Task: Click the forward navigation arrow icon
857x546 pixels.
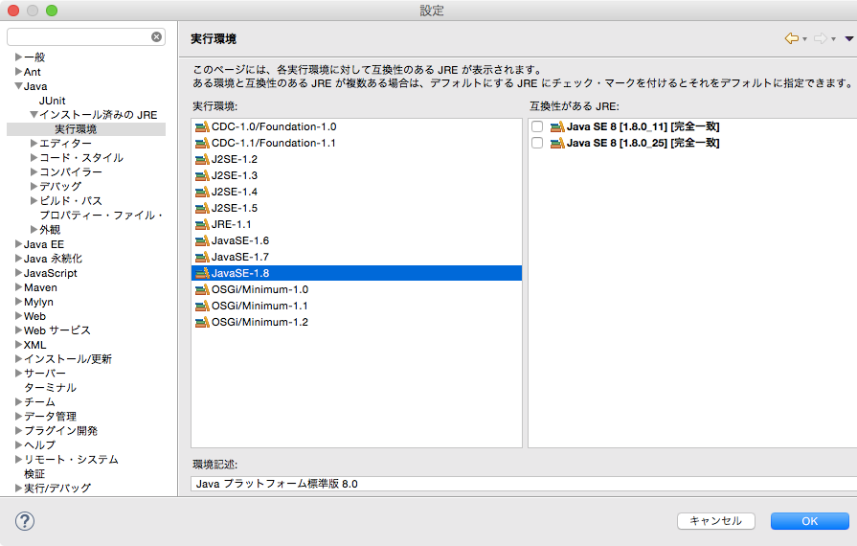Action: [820, 38]
